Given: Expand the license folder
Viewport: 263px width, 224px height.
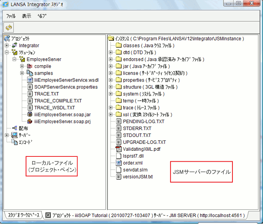Looking at the screenshot, I should [x=111, y=73].
